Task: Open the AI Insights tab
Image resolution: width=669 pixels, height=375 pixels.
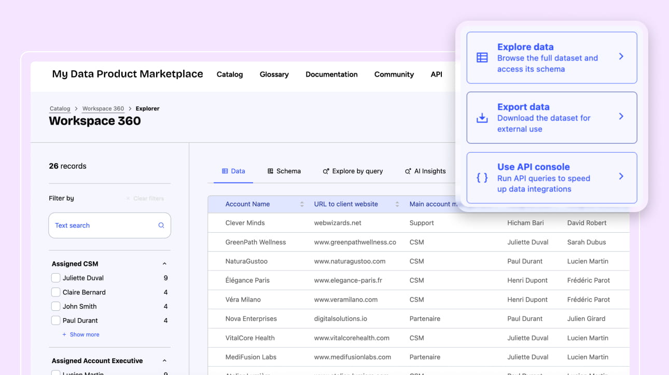Action: (x=425, y=171)
